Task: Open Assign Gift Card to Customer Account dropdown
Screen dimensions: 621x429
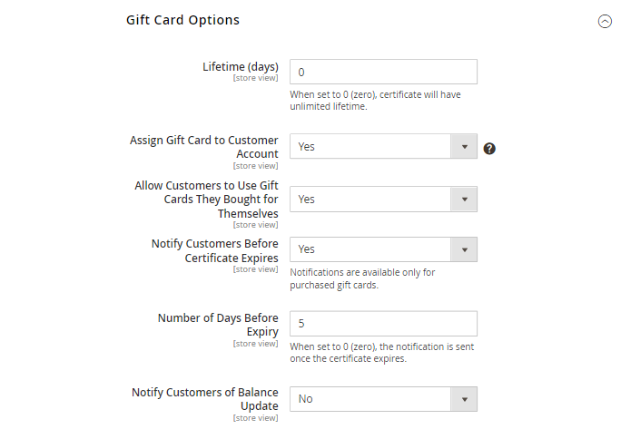Action: 383,146
